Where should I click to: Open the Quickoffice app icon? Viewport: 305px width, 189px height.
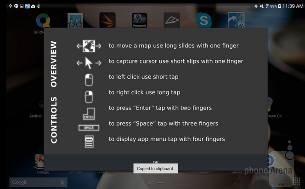pos(43,20)
